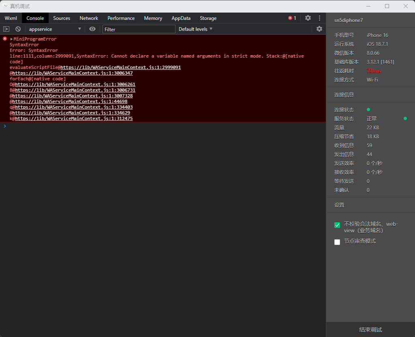This screenshot has height=337, width=415.
Task: Select the Console tab
Action: tap(35, 18)
